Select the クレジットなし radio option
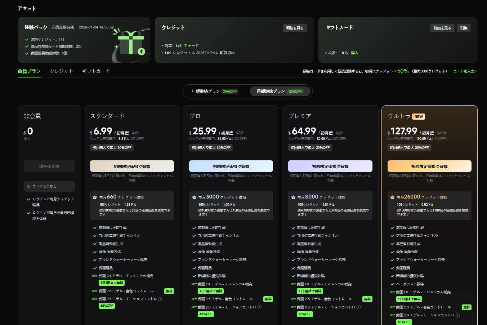 (29, 186)
